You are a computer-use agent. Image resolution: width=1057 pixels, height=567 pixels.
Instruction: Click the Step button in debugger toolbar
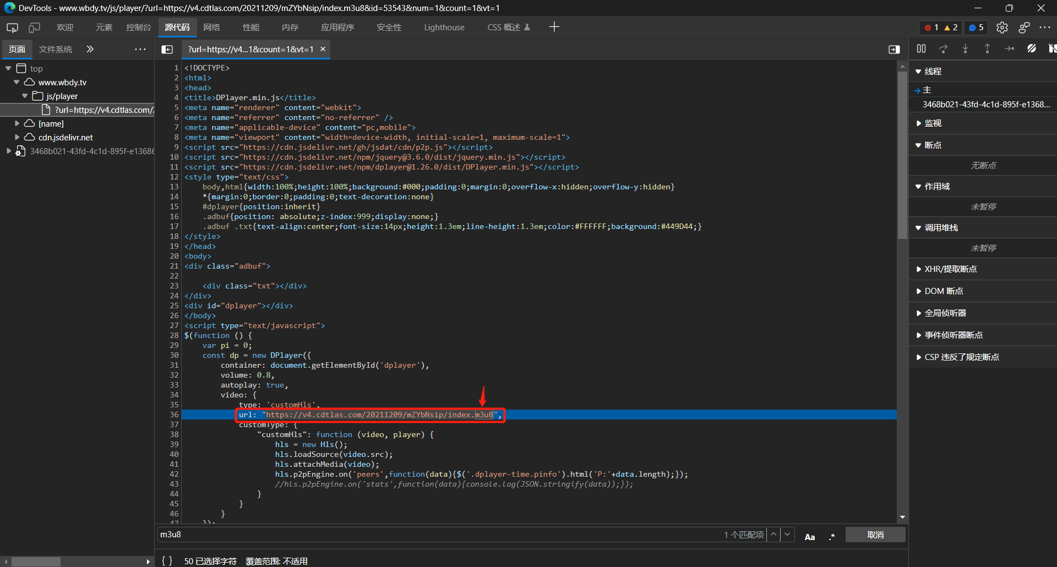click(x=1009, y=49)
